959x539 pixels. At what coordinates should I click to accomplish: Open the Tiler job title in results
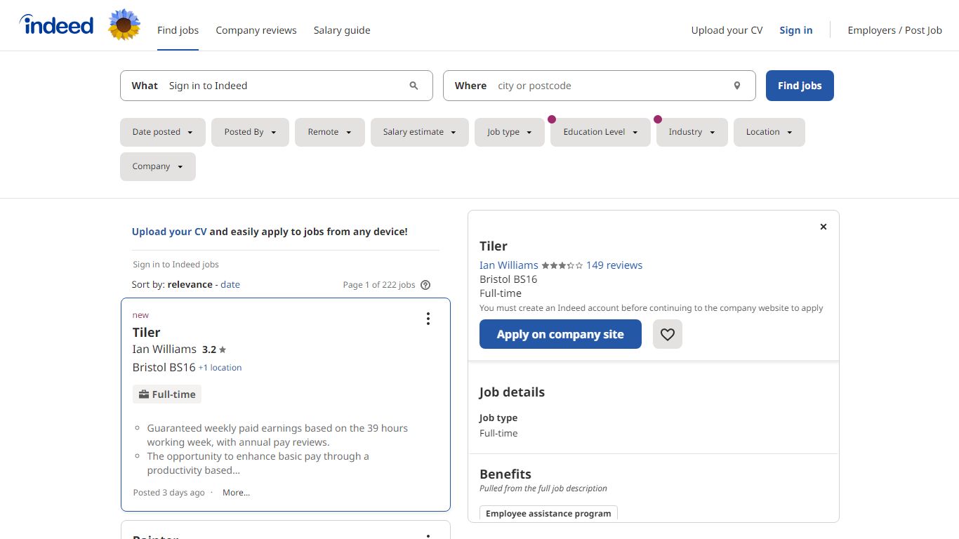pyautogui.click(x=147, y=333)
